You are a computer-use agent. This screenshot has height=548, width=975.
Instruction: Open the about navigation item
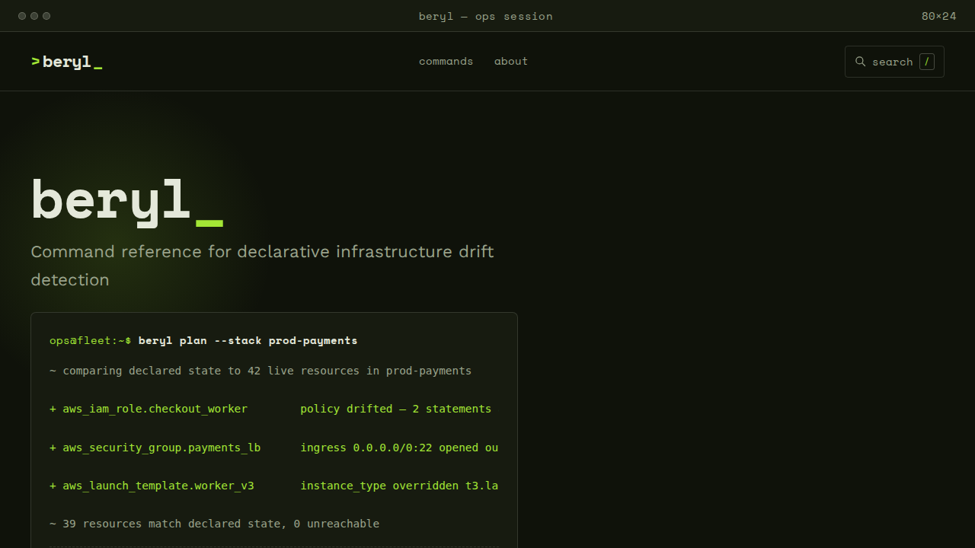click(511, 61)
